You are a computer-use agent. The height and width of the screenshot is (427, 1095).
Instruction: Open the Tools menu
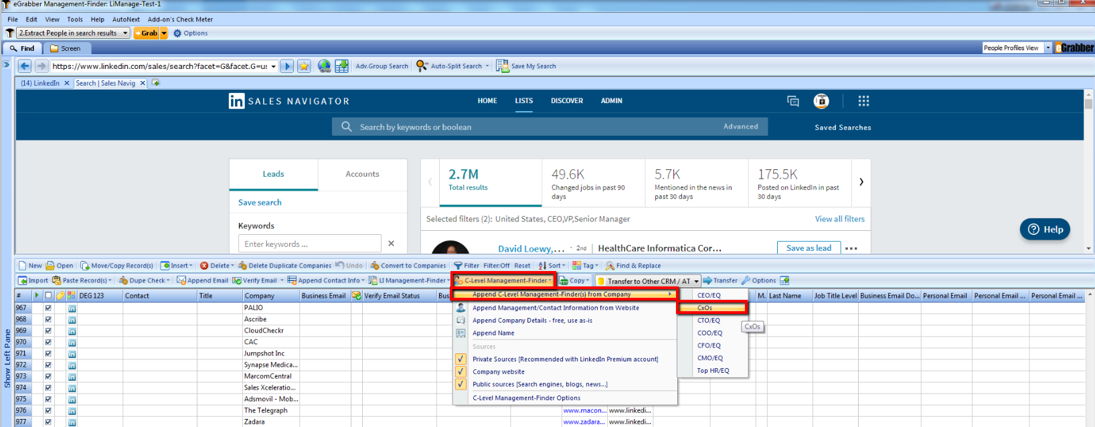coord(75,19)
